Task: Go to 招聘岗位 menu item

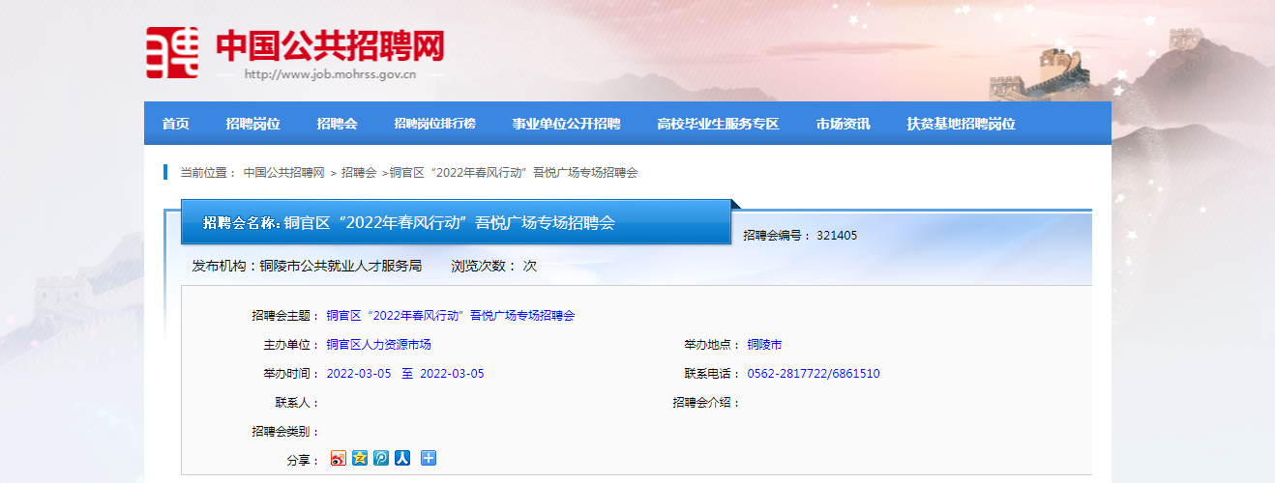Action: [252, 124]
